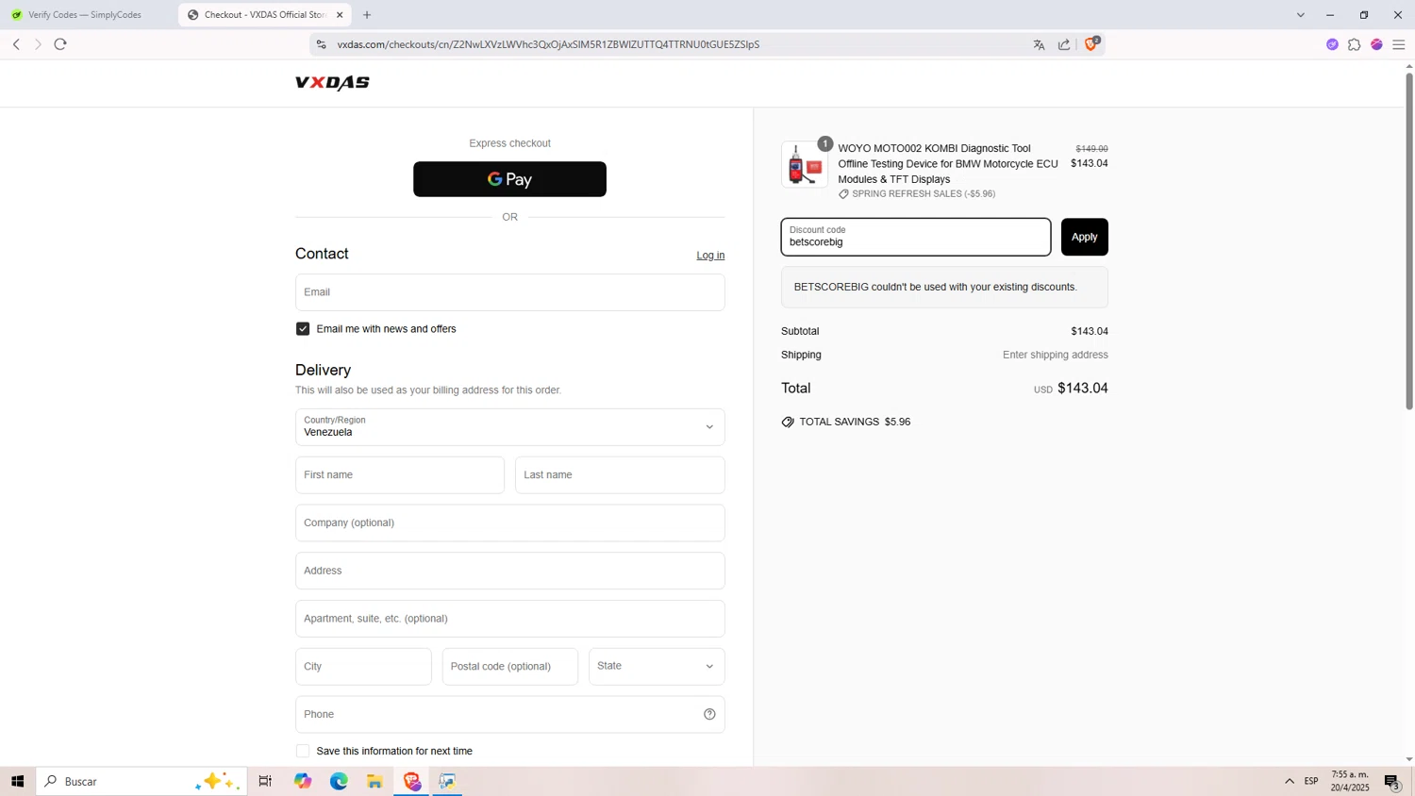The width and height of the screenshot is (1415, 796).
Task: Switch to the Verify Codes SimplyCodes tab
Action: [85, 15]
